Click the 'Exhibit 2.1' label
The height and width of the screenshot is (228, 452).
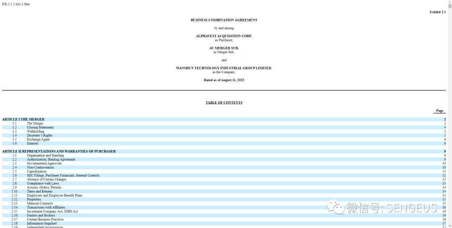tap(438, 12)
